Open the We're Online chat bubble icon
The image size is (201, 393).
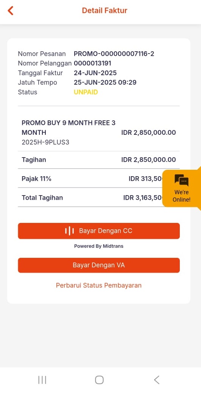coord(181,180)
